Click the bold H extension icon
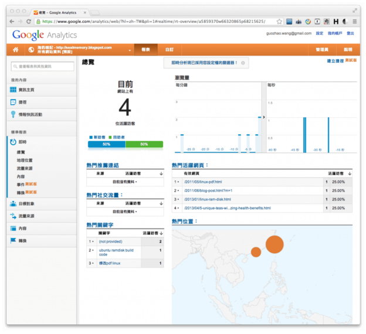Screen dimensions: 366x334 point(336,22)
